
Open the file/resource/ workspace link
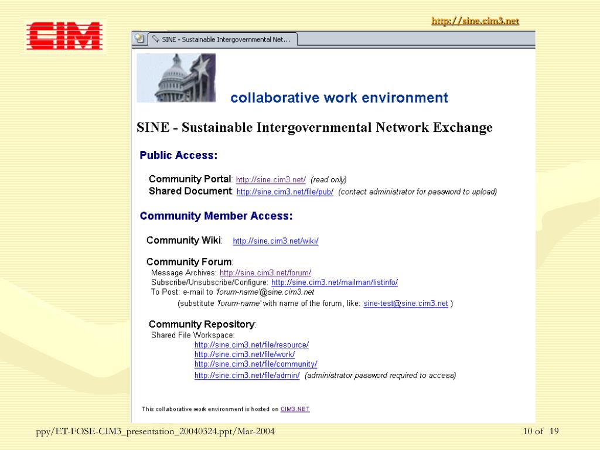pos(251,345)
